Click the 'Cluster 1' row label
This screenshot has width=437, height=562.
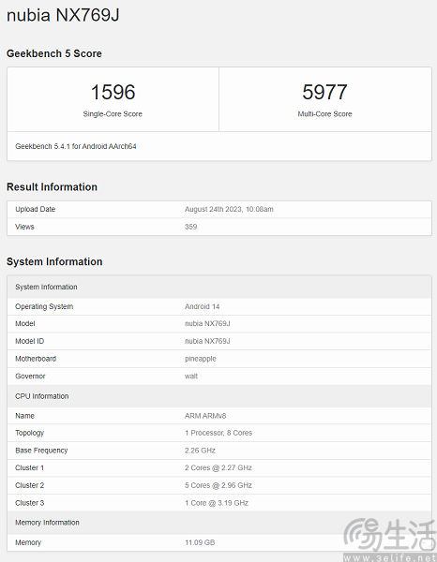pos(29,468)
